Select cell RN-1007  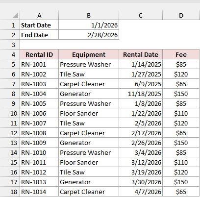pyautogui.click(x=39, y=123)
